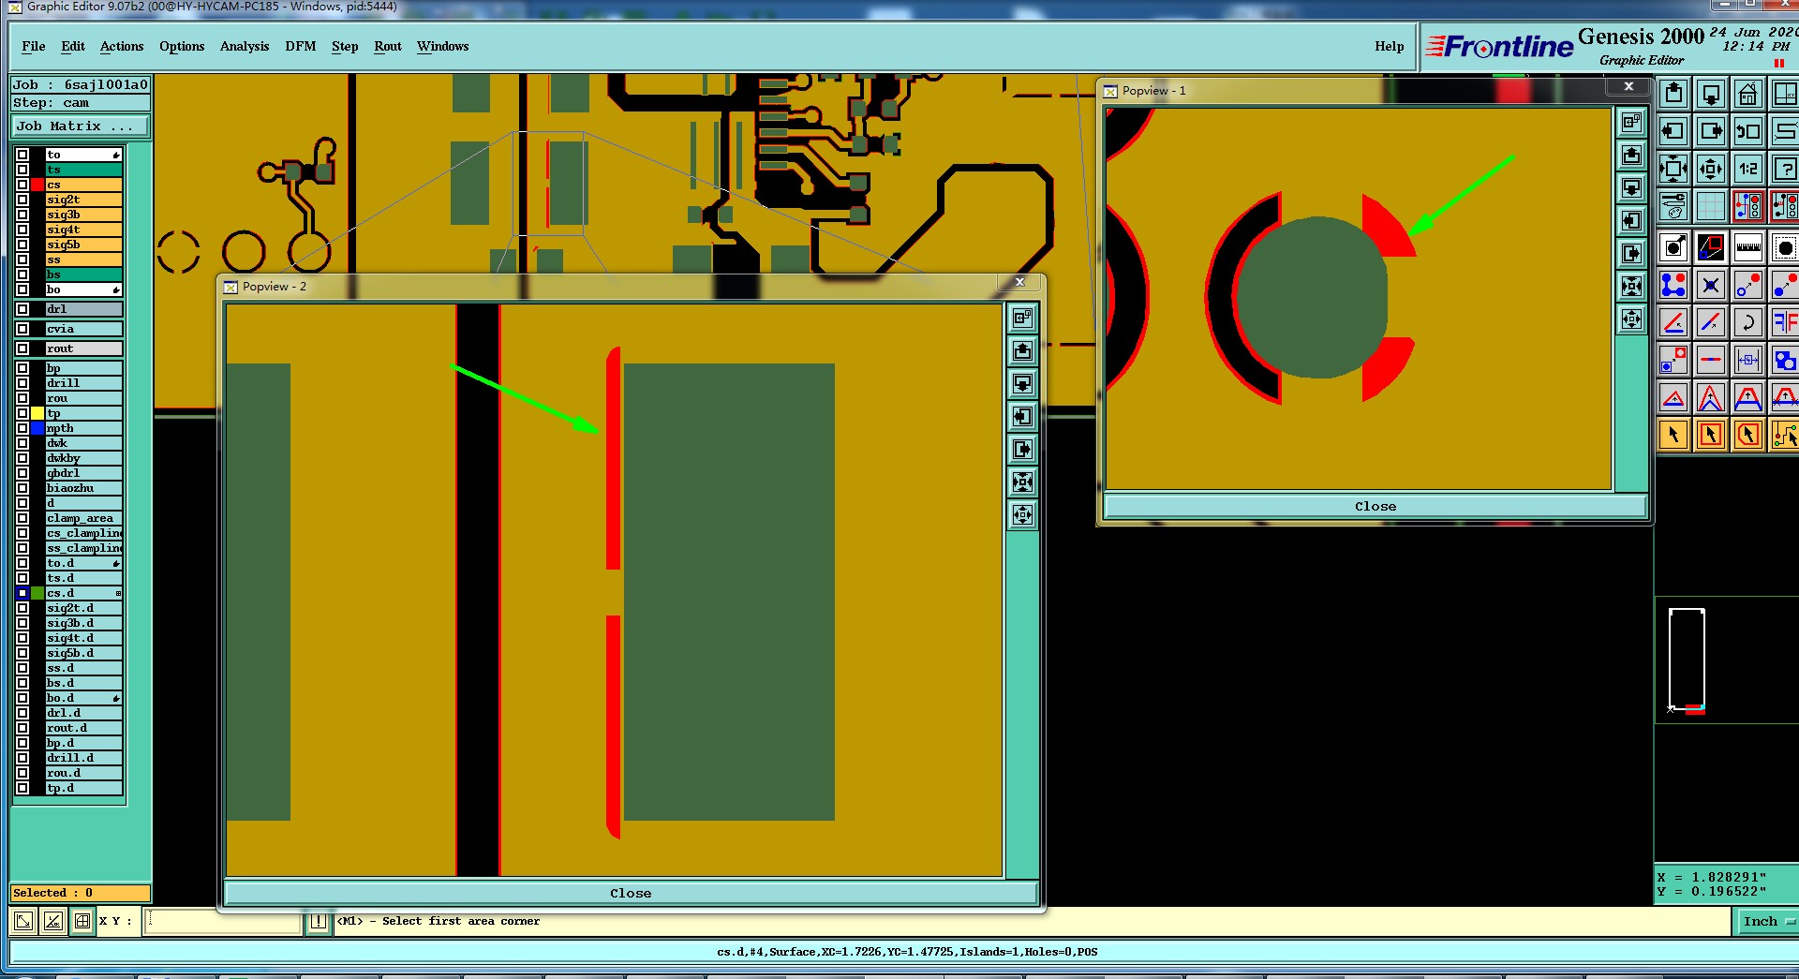Select the zoom area rectangle icon
Image resolution: width=1799 pixels, height=979 pixels.
coord(1711,247)
